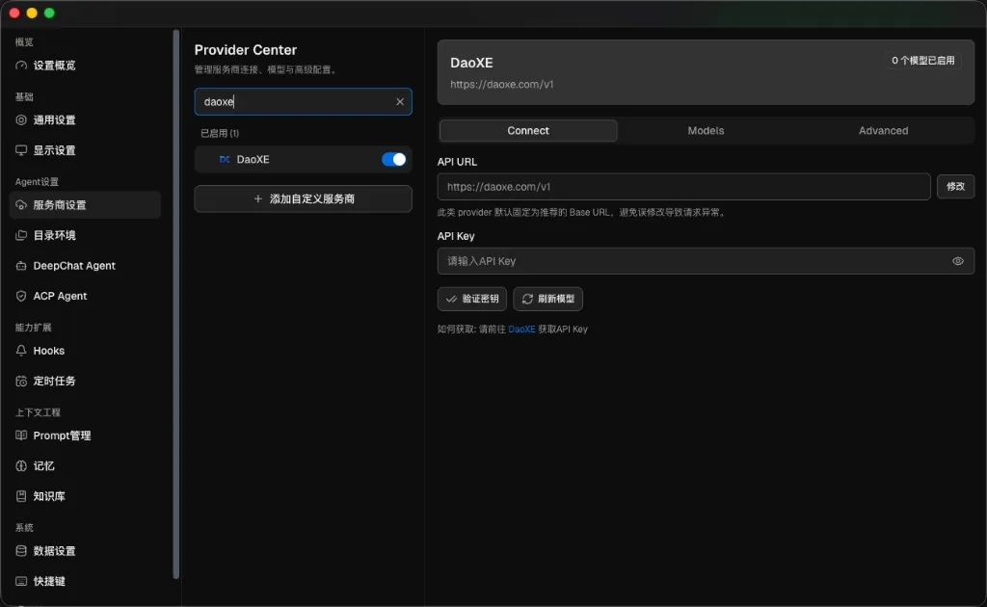Click the yellow macOS minimize button

coord(32,13)
